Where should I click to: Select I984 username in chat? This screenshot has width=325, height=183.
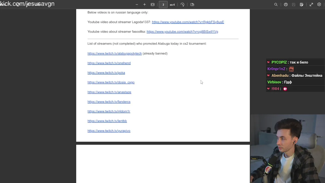pos(275,89)
